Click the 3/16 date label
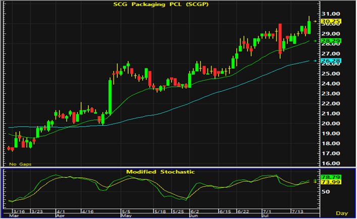 click(19, 211)
